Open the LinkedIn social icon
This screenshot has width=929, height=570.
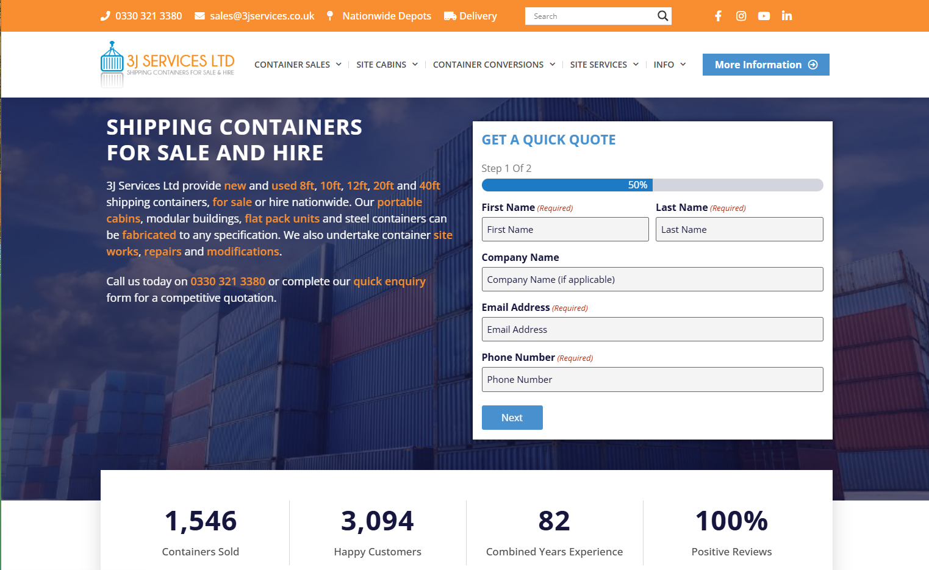pyautogui.click(x=787, y=16)
